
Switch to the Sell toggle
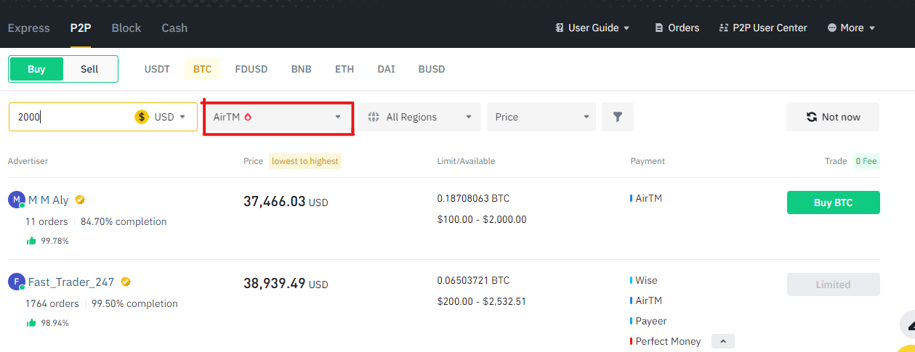(89, 69)
